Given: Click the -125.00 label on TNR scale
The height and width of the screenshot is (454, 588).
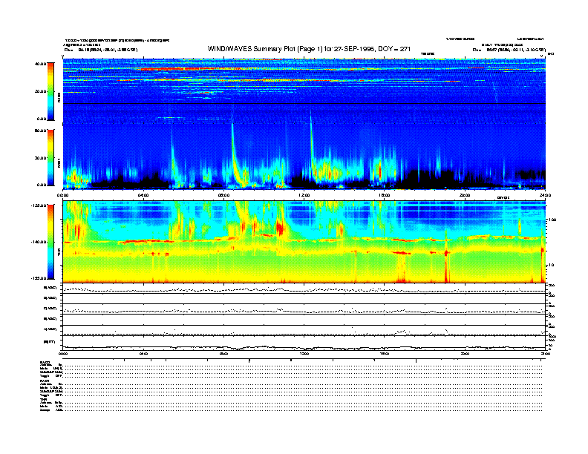Looking at the screenshot, I should pyautogui.click(x=39, y=205).
